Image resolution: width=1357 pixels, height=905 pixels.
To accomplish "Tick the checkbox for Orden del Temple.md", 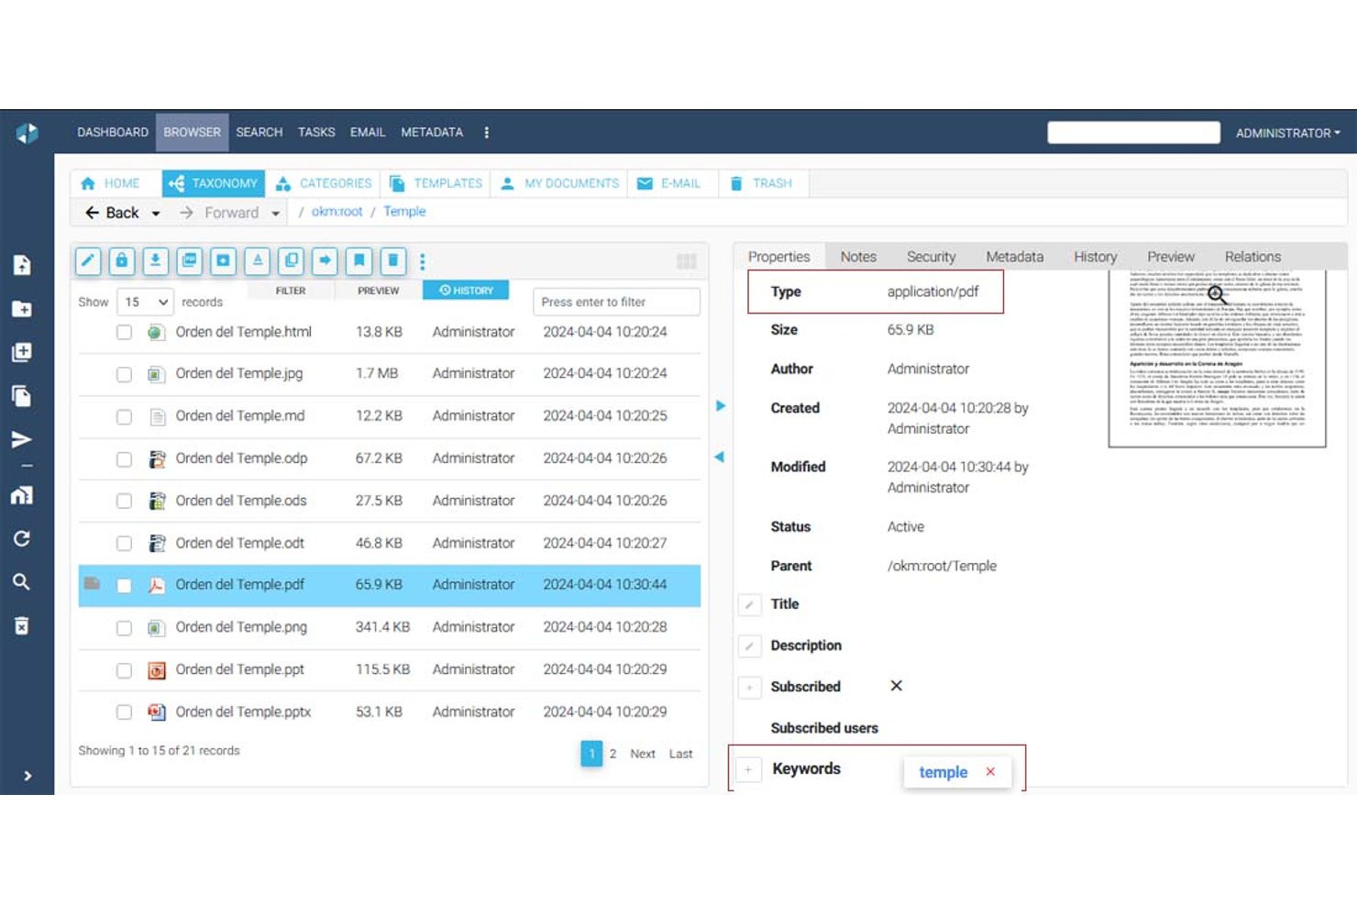I will 124,416.
